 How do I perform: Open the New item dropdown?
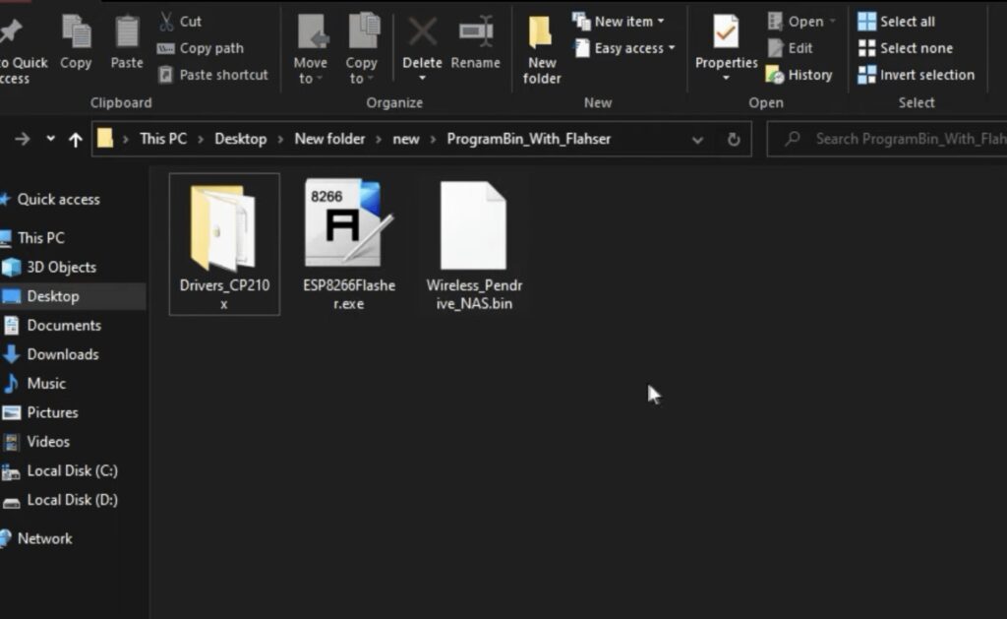[619, 22]
